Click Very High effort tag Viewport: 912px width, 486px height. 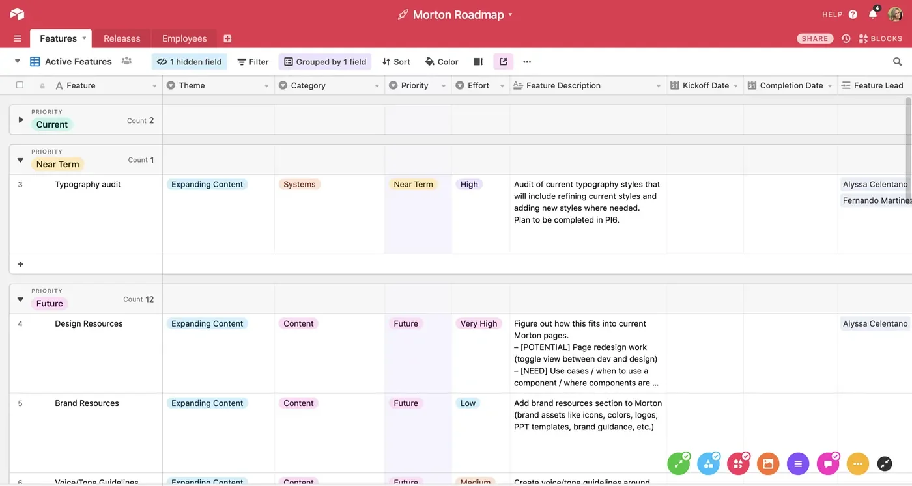479,323
